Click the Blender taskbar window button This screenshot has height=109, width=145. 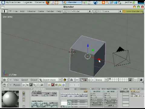pyautogui.click(x=72, y=2)
